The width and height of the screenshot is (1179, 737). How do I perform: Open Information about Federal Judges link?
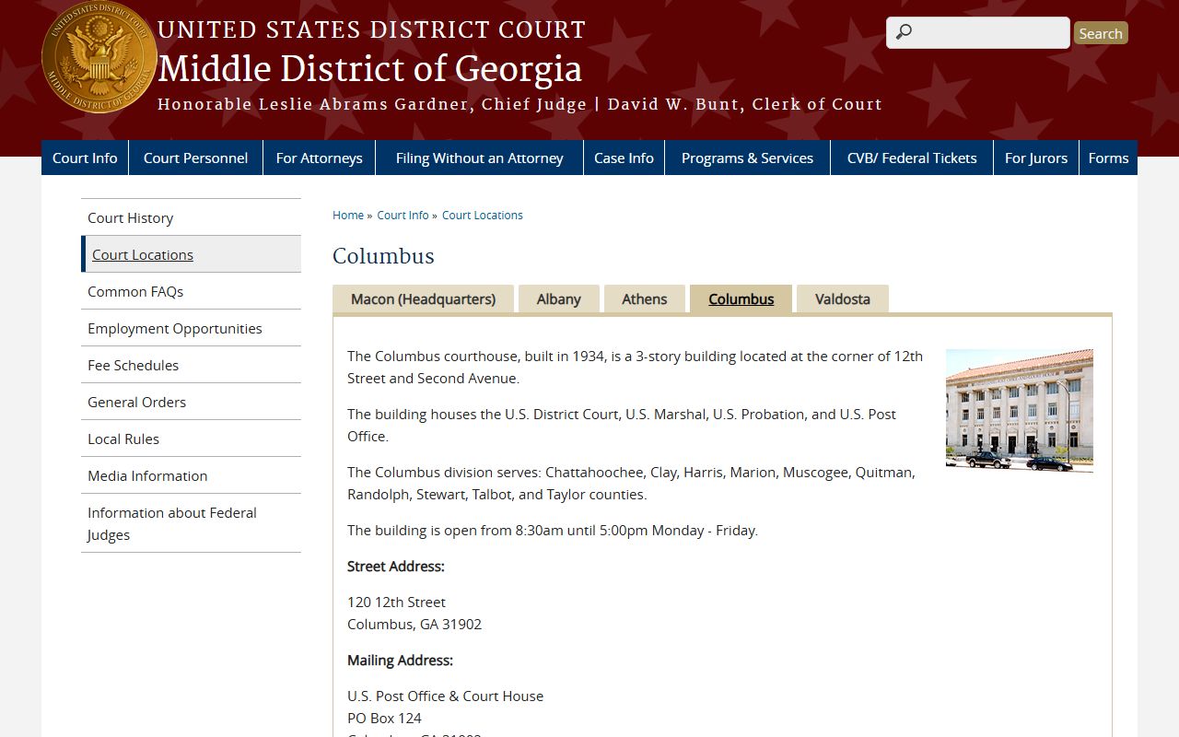tap(191, 523)
